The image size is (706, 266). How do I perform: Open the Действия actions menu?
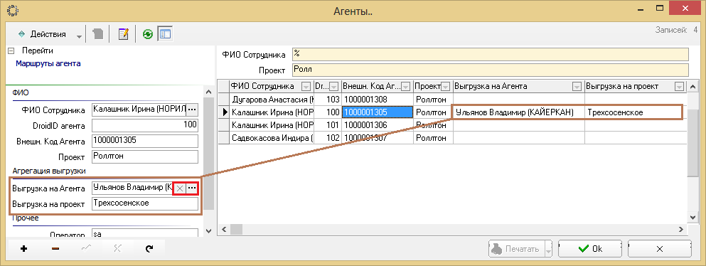coord(43,34)
